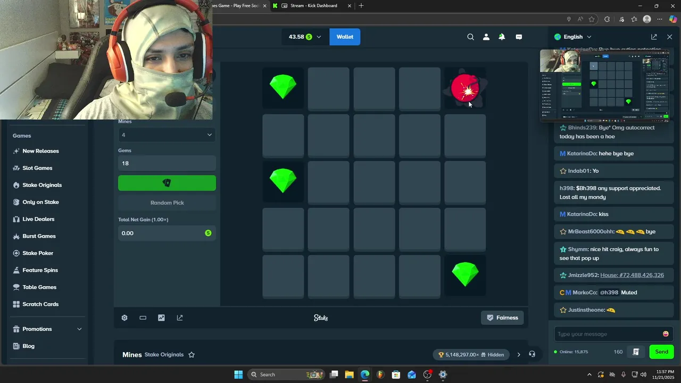Click the green bet button with cards icon
The image size is (681, 383).
[167, 183]
